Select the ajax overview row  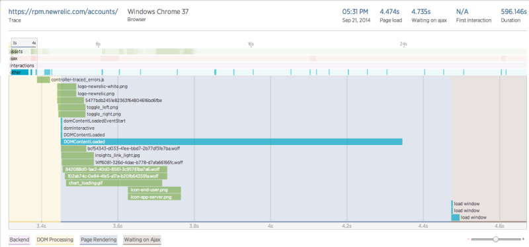click(268, 58)
